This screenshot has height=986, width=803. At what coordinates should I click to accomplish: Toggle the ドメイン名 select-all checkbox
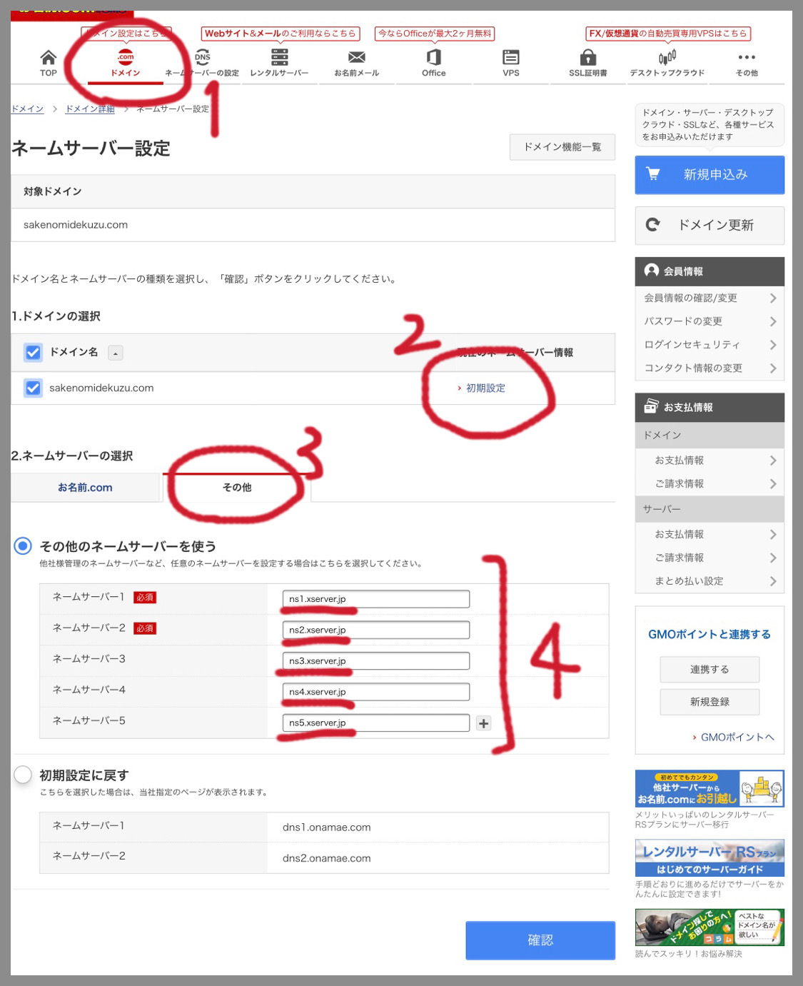click(33, 352)
